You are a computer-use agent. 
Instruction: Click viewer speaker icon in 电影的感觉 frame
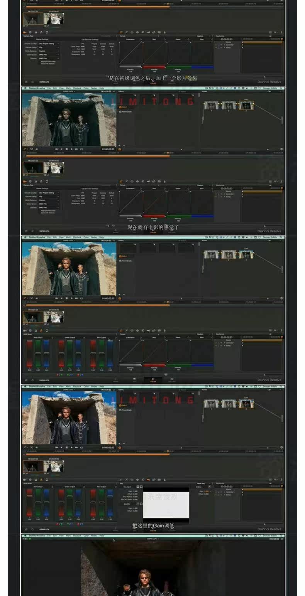tap(37, 149)
